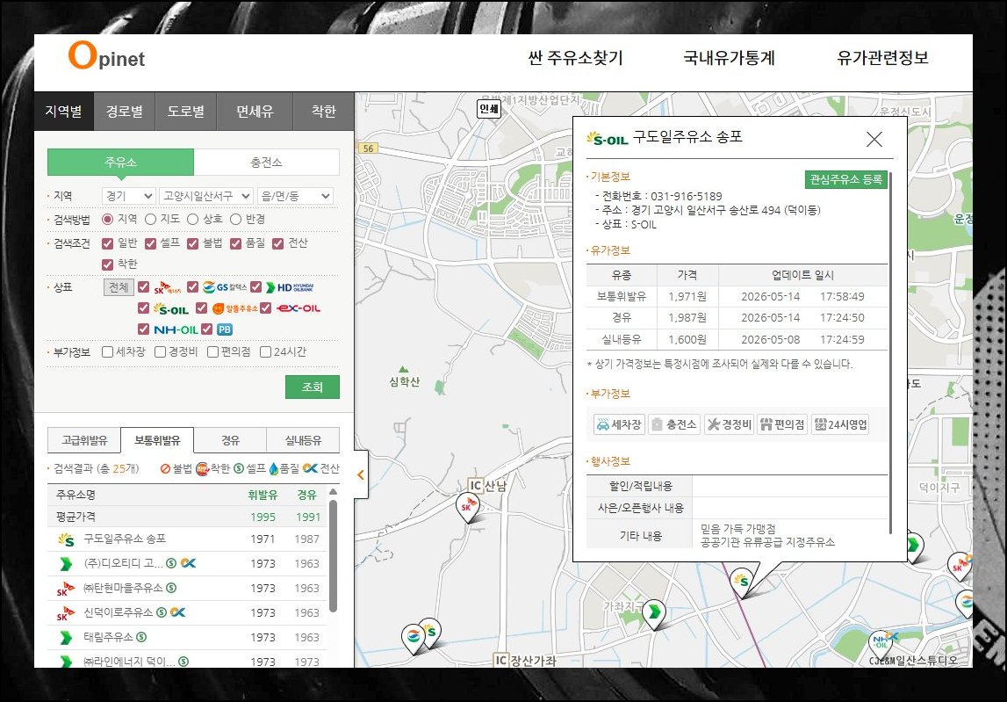
Task: Click the 세차장 car wash icon in popup
Action: pyautogui.click(x=619, y=424)
